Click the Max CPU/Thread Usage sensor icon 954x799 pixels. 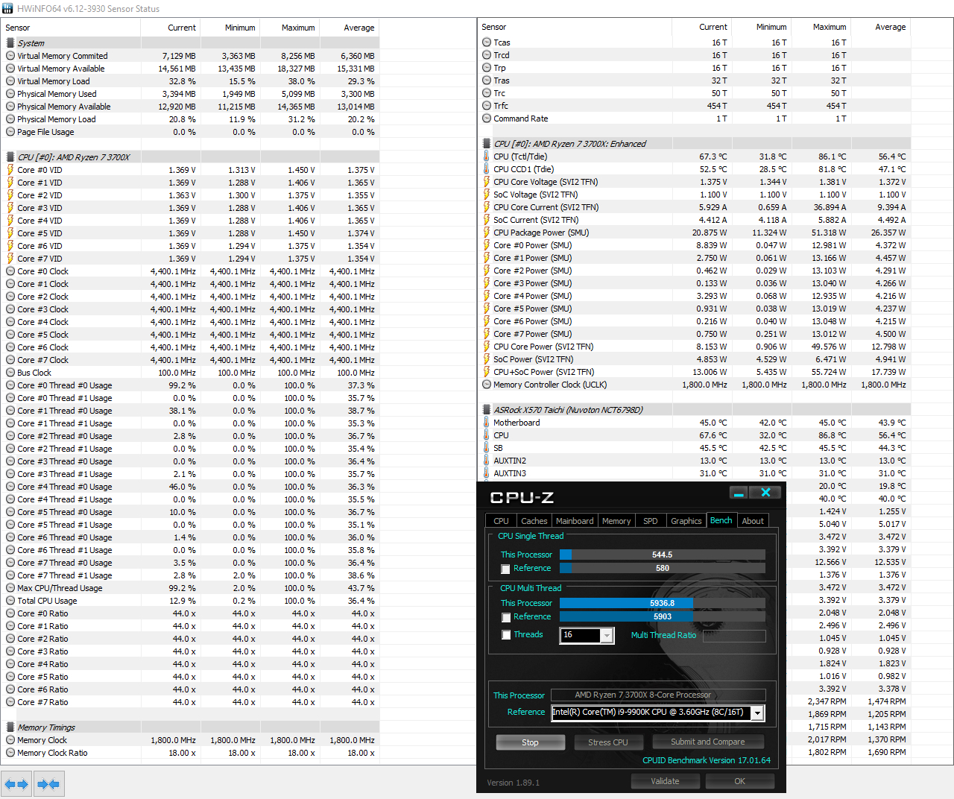click(x=10, y=588)
